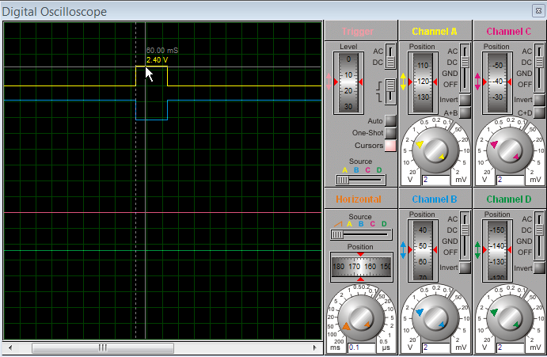The image size is (547, 357).
Task: Click Channel B blue position arrows icon
Action: click(x=403, y=250)
